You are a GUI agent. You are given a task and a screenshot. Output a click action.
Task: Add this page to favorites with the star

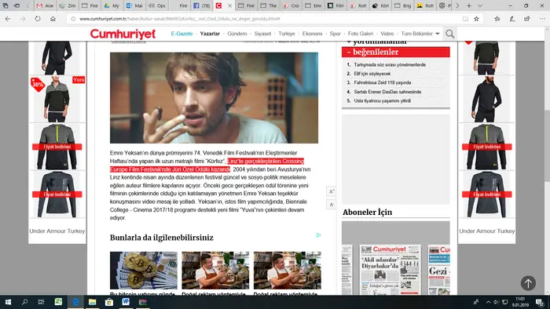[476, 19]
